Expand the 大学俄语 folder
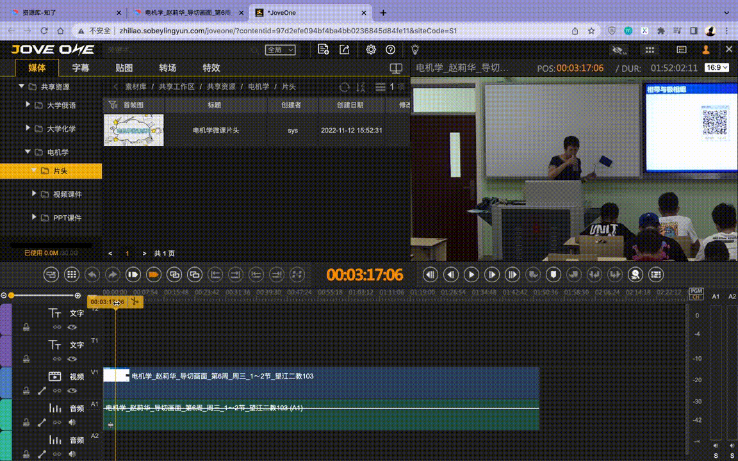 pyautogui.click(x=28, y=104)
